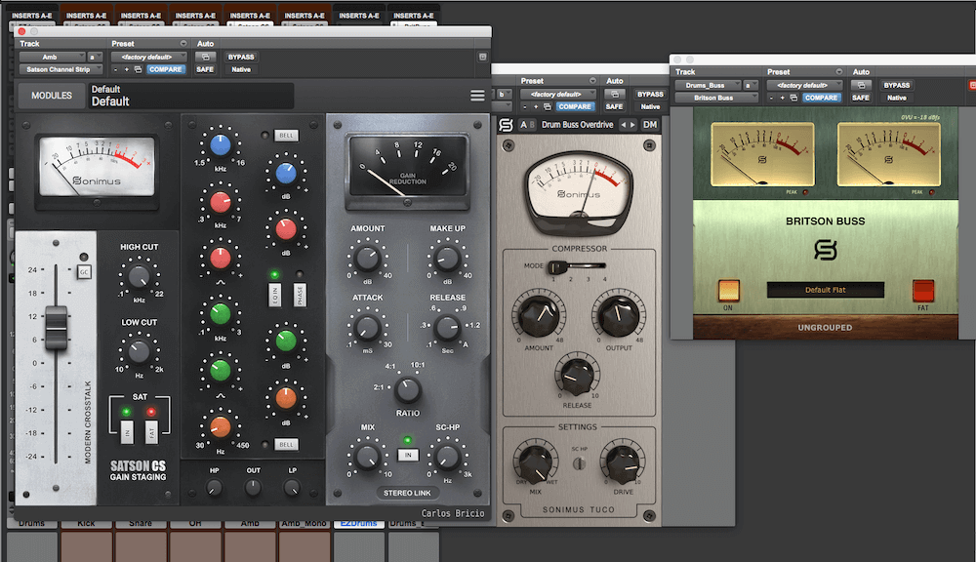This screenshot has width=976, height=562.
Task: Click the Satson gain staging fader
Action: 56,322
